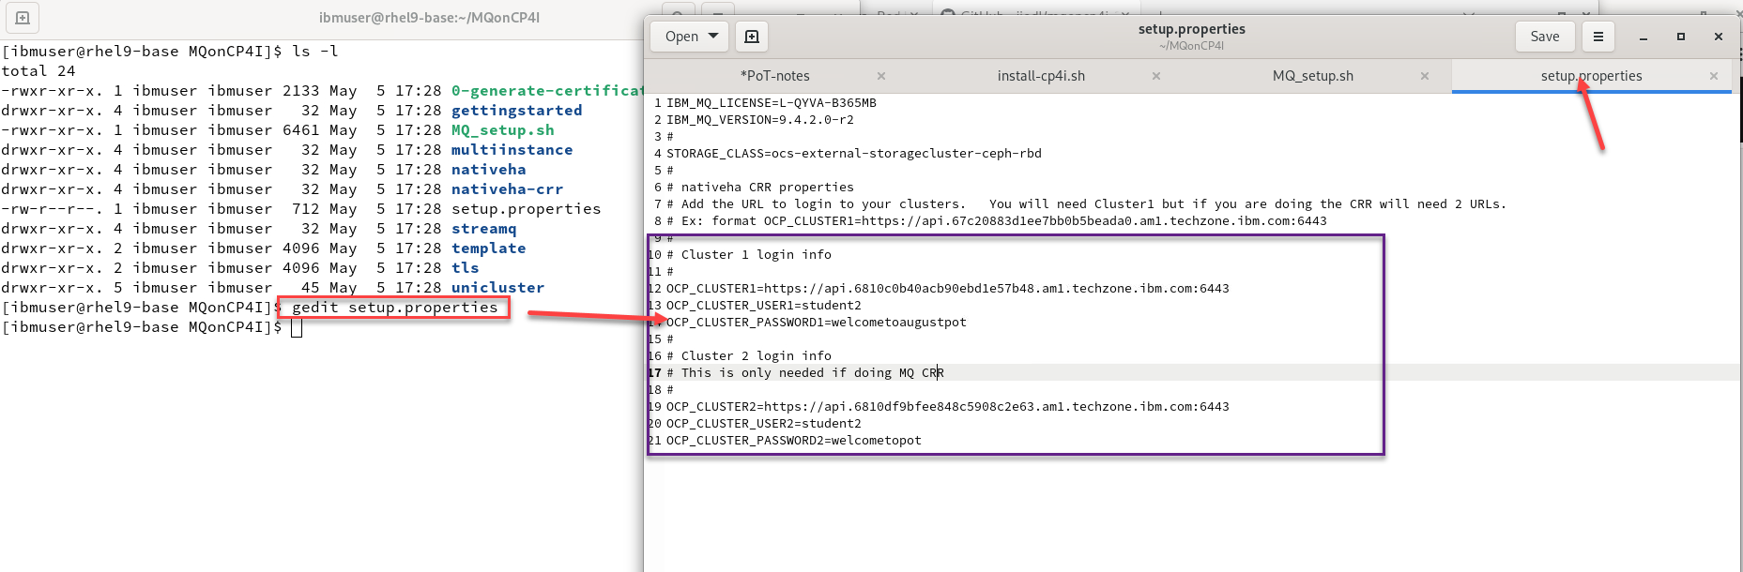Minimize the gedit window
Image resolution: width=1743 pixels, height=572 pixels.
point(1643,37)
